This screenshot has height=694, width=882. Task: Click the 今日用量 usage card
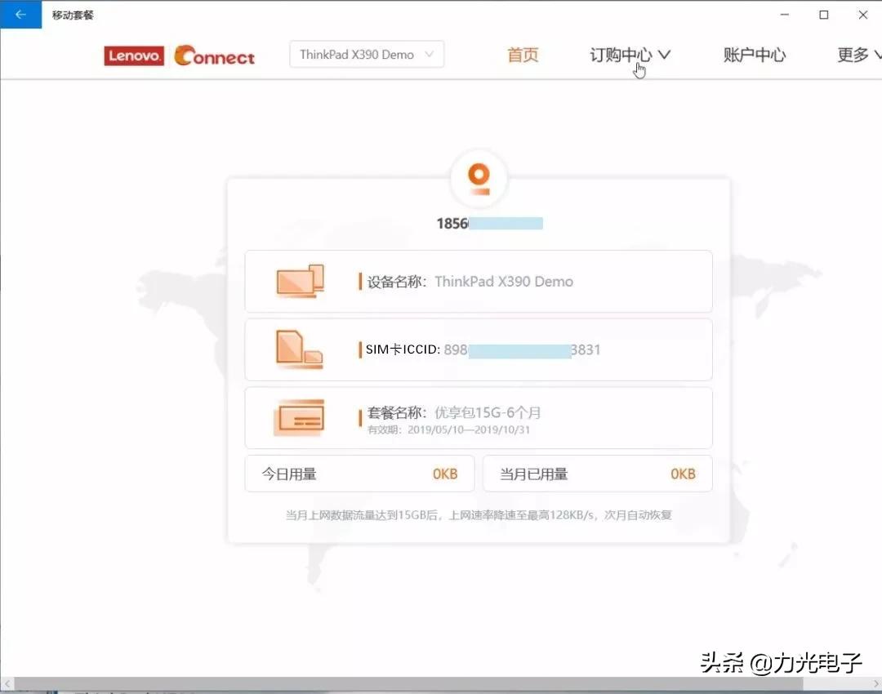[x=359, y=474]
